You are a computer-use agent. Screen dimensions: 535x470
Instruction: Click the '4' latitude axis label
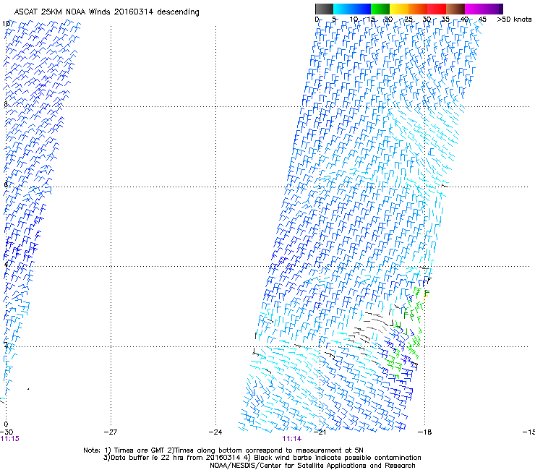[6, 264]
